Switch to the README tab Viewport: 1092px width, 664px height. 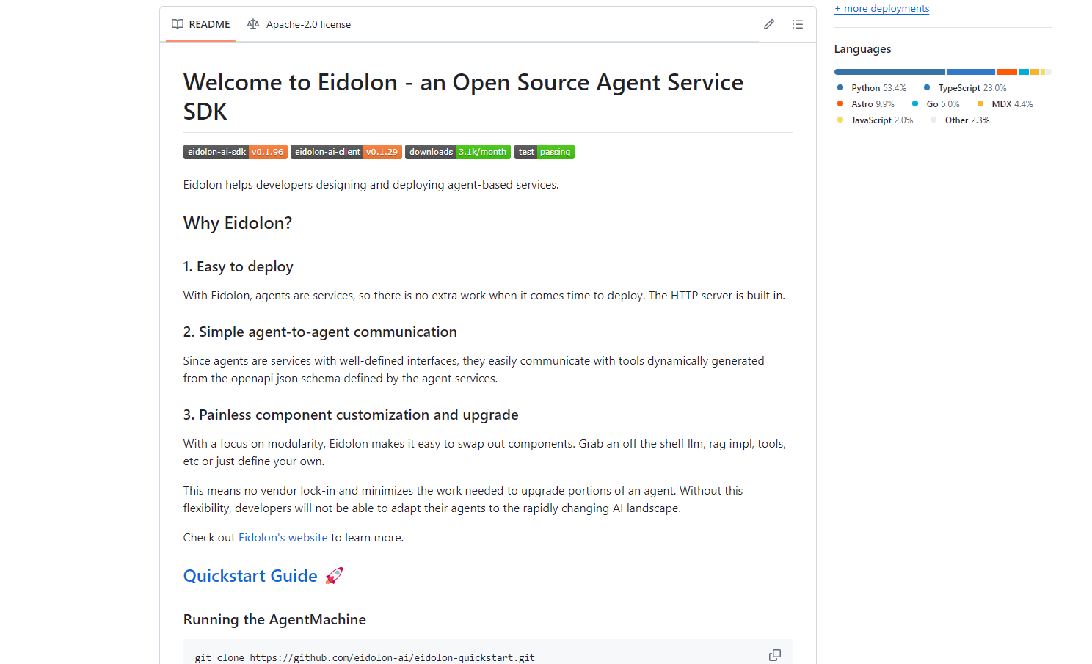[201, 24]
